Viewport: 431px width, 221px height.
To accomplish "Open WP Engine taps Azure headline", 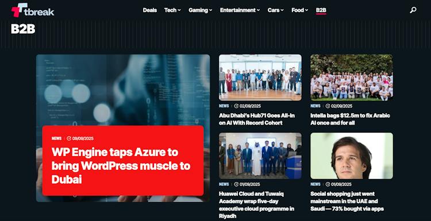I will [121, 166].
